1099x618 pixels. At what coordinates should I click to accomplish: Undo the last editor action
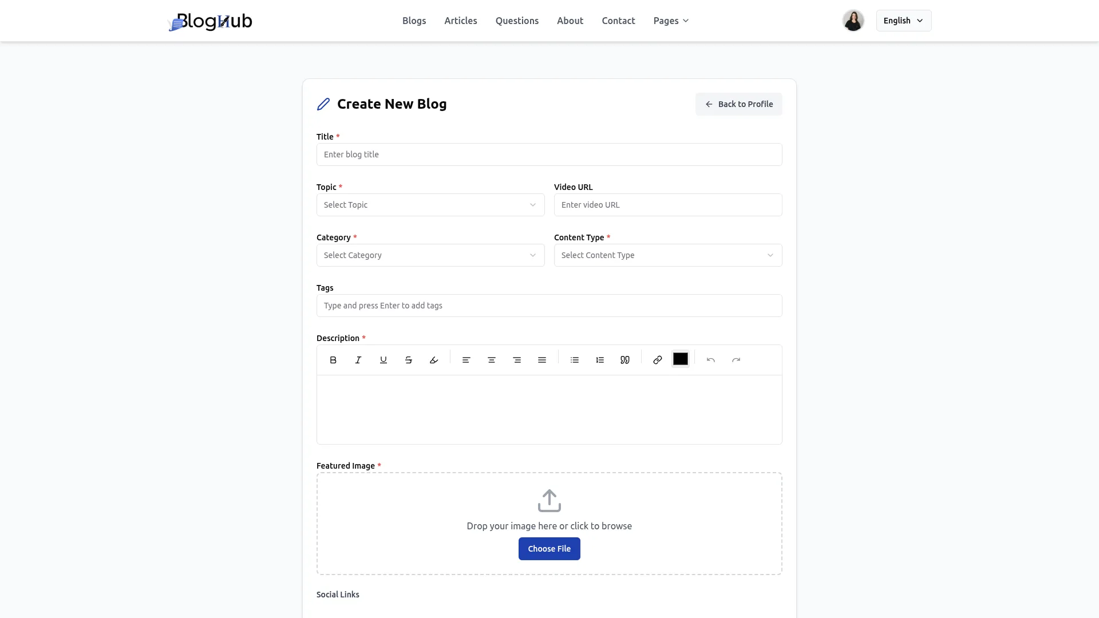tap(710, 360)
